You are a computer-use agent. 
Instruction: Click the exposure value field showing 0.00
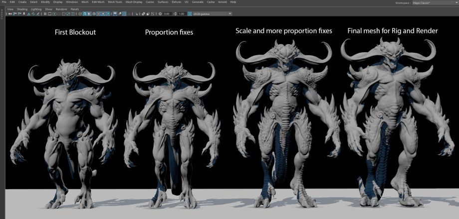tap(167, 14)
